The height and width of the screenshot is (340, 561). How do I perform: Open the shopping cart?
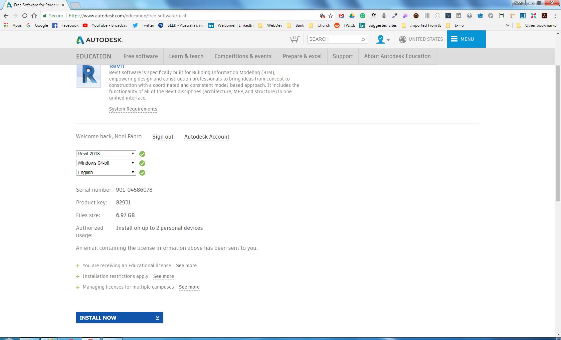[x=295, y=39]
